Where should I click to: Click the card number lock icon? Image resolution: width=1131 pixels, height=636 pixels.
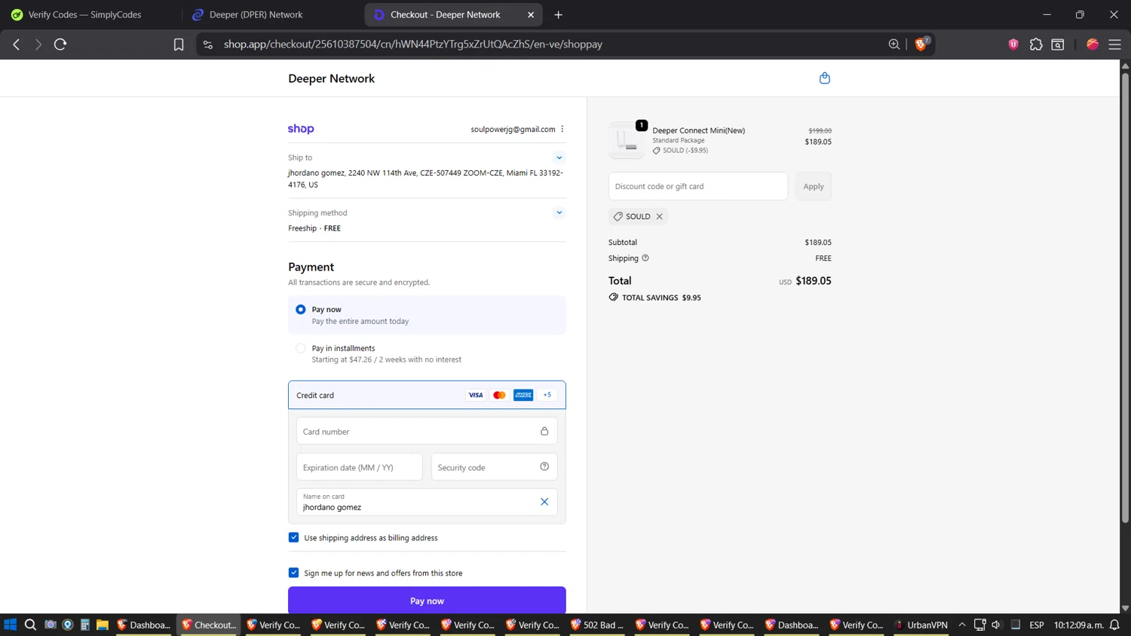coord(544,431)
